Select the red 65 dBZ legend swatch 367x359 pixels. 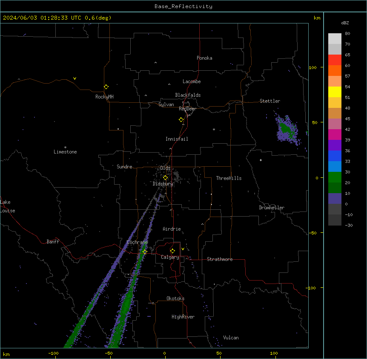pyautogui.click(x=335, y=60)
